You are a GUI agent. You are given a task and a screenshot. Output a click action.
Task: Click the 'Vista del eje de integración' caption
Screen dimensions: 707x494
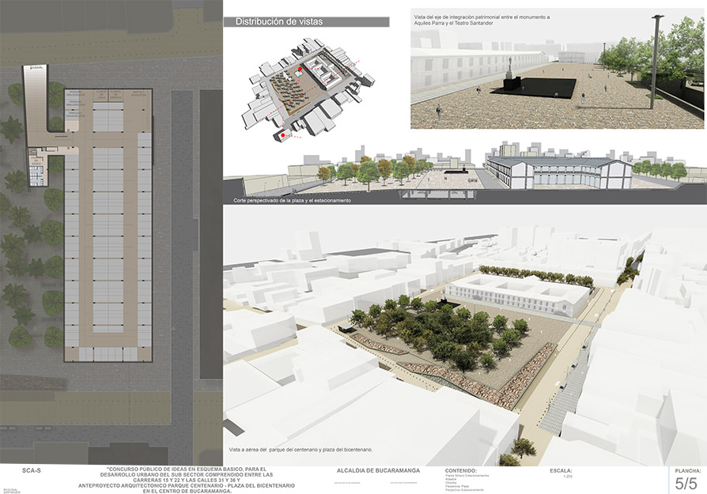pos(482,20)
